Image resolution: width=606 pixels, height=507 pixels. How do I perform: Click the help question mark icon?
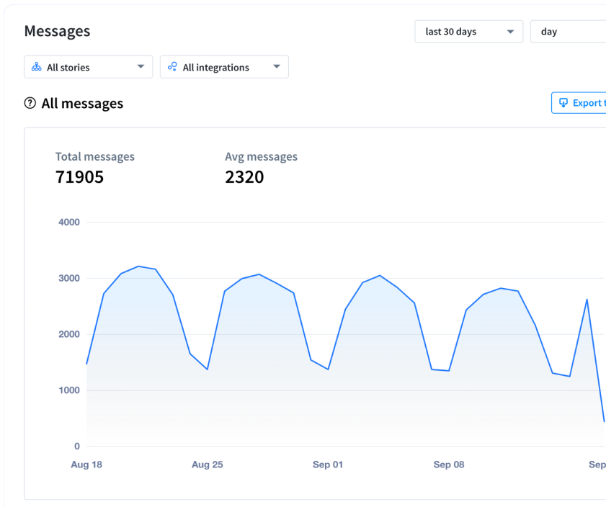click(30, 103)
